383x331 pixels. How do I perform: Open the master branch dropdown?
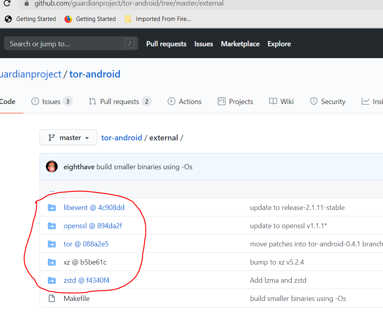[68, 137]
